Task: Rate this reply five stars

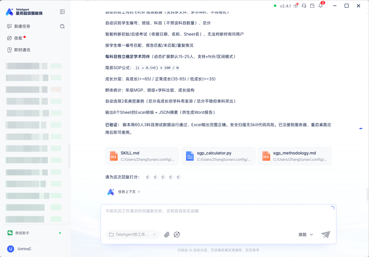Action: point(179,177)
